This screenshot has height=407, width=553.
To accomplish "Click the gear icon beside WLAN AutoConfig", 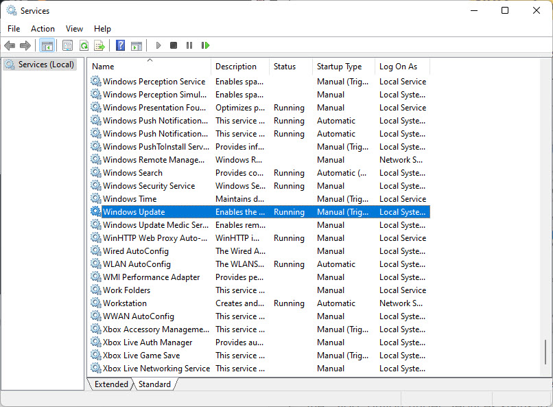I will pos(95,264).
